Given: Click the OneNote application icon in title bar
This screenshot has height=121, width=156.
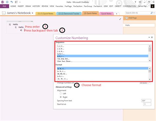Looking at the screenshot, I should (3, 2).
